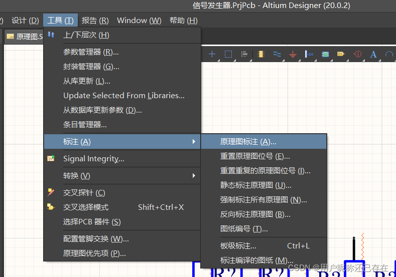Viewport: 396px width, 277px height.
Task: Choose 强制标注所有原理图 (N) entry
Action: click(x=263, y=200)
